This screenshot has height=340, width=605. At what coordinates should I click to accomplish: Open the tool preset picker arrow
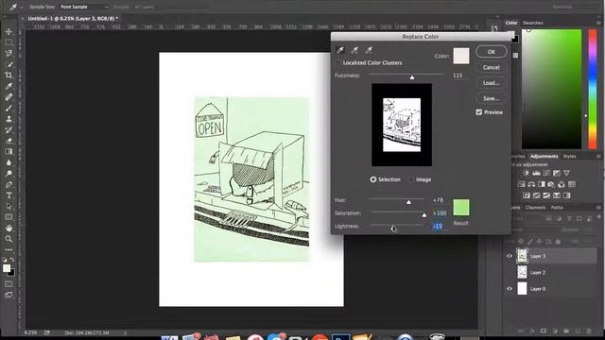tap(22, 7)
